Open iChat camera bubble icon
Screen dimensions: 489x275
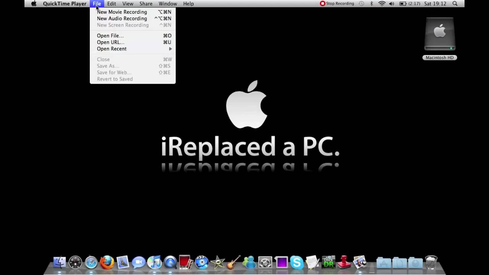(x=139, y=262)
